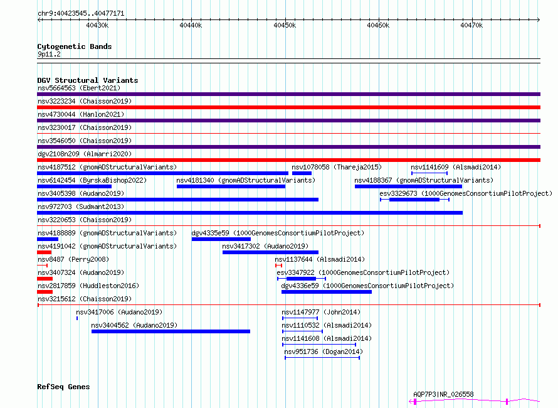Select the dgv4335e59 variant bar
This screenshot has height=408, width=558.
click(221, 239)
